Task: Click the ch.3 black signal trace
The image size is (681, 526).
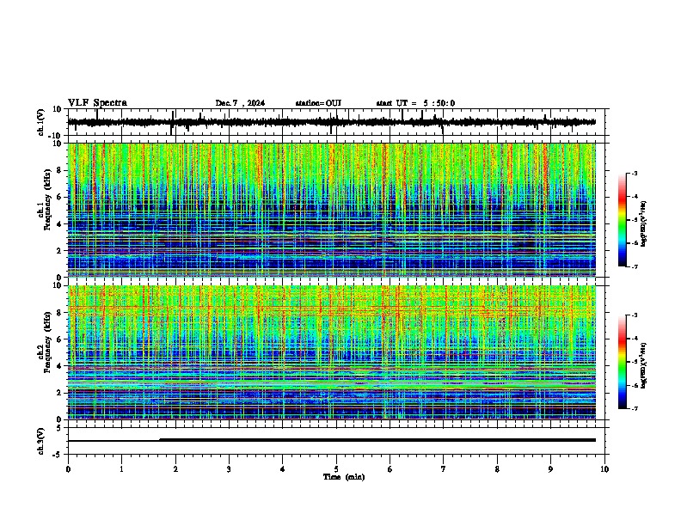Action: (x=332, y=440)
